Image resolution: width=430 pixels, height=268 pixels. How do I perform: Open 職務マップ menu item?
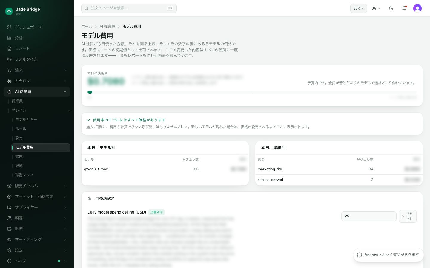click(x=41, y=175)
